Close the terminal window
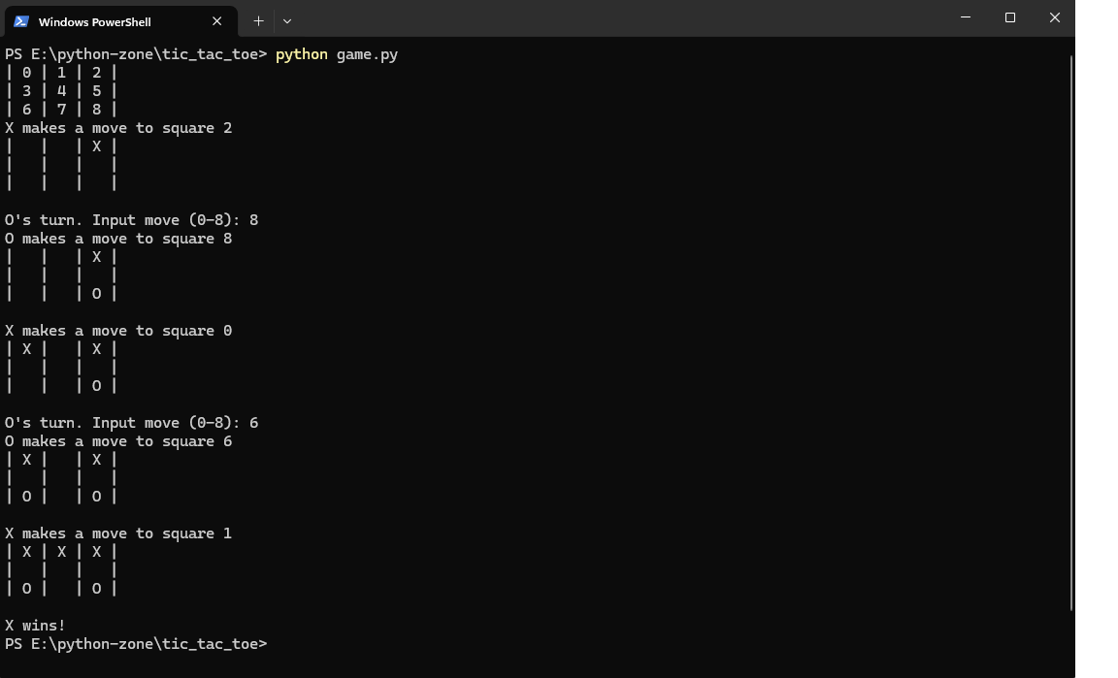Screen dimensions: 1118x678 coord(1054,17)
